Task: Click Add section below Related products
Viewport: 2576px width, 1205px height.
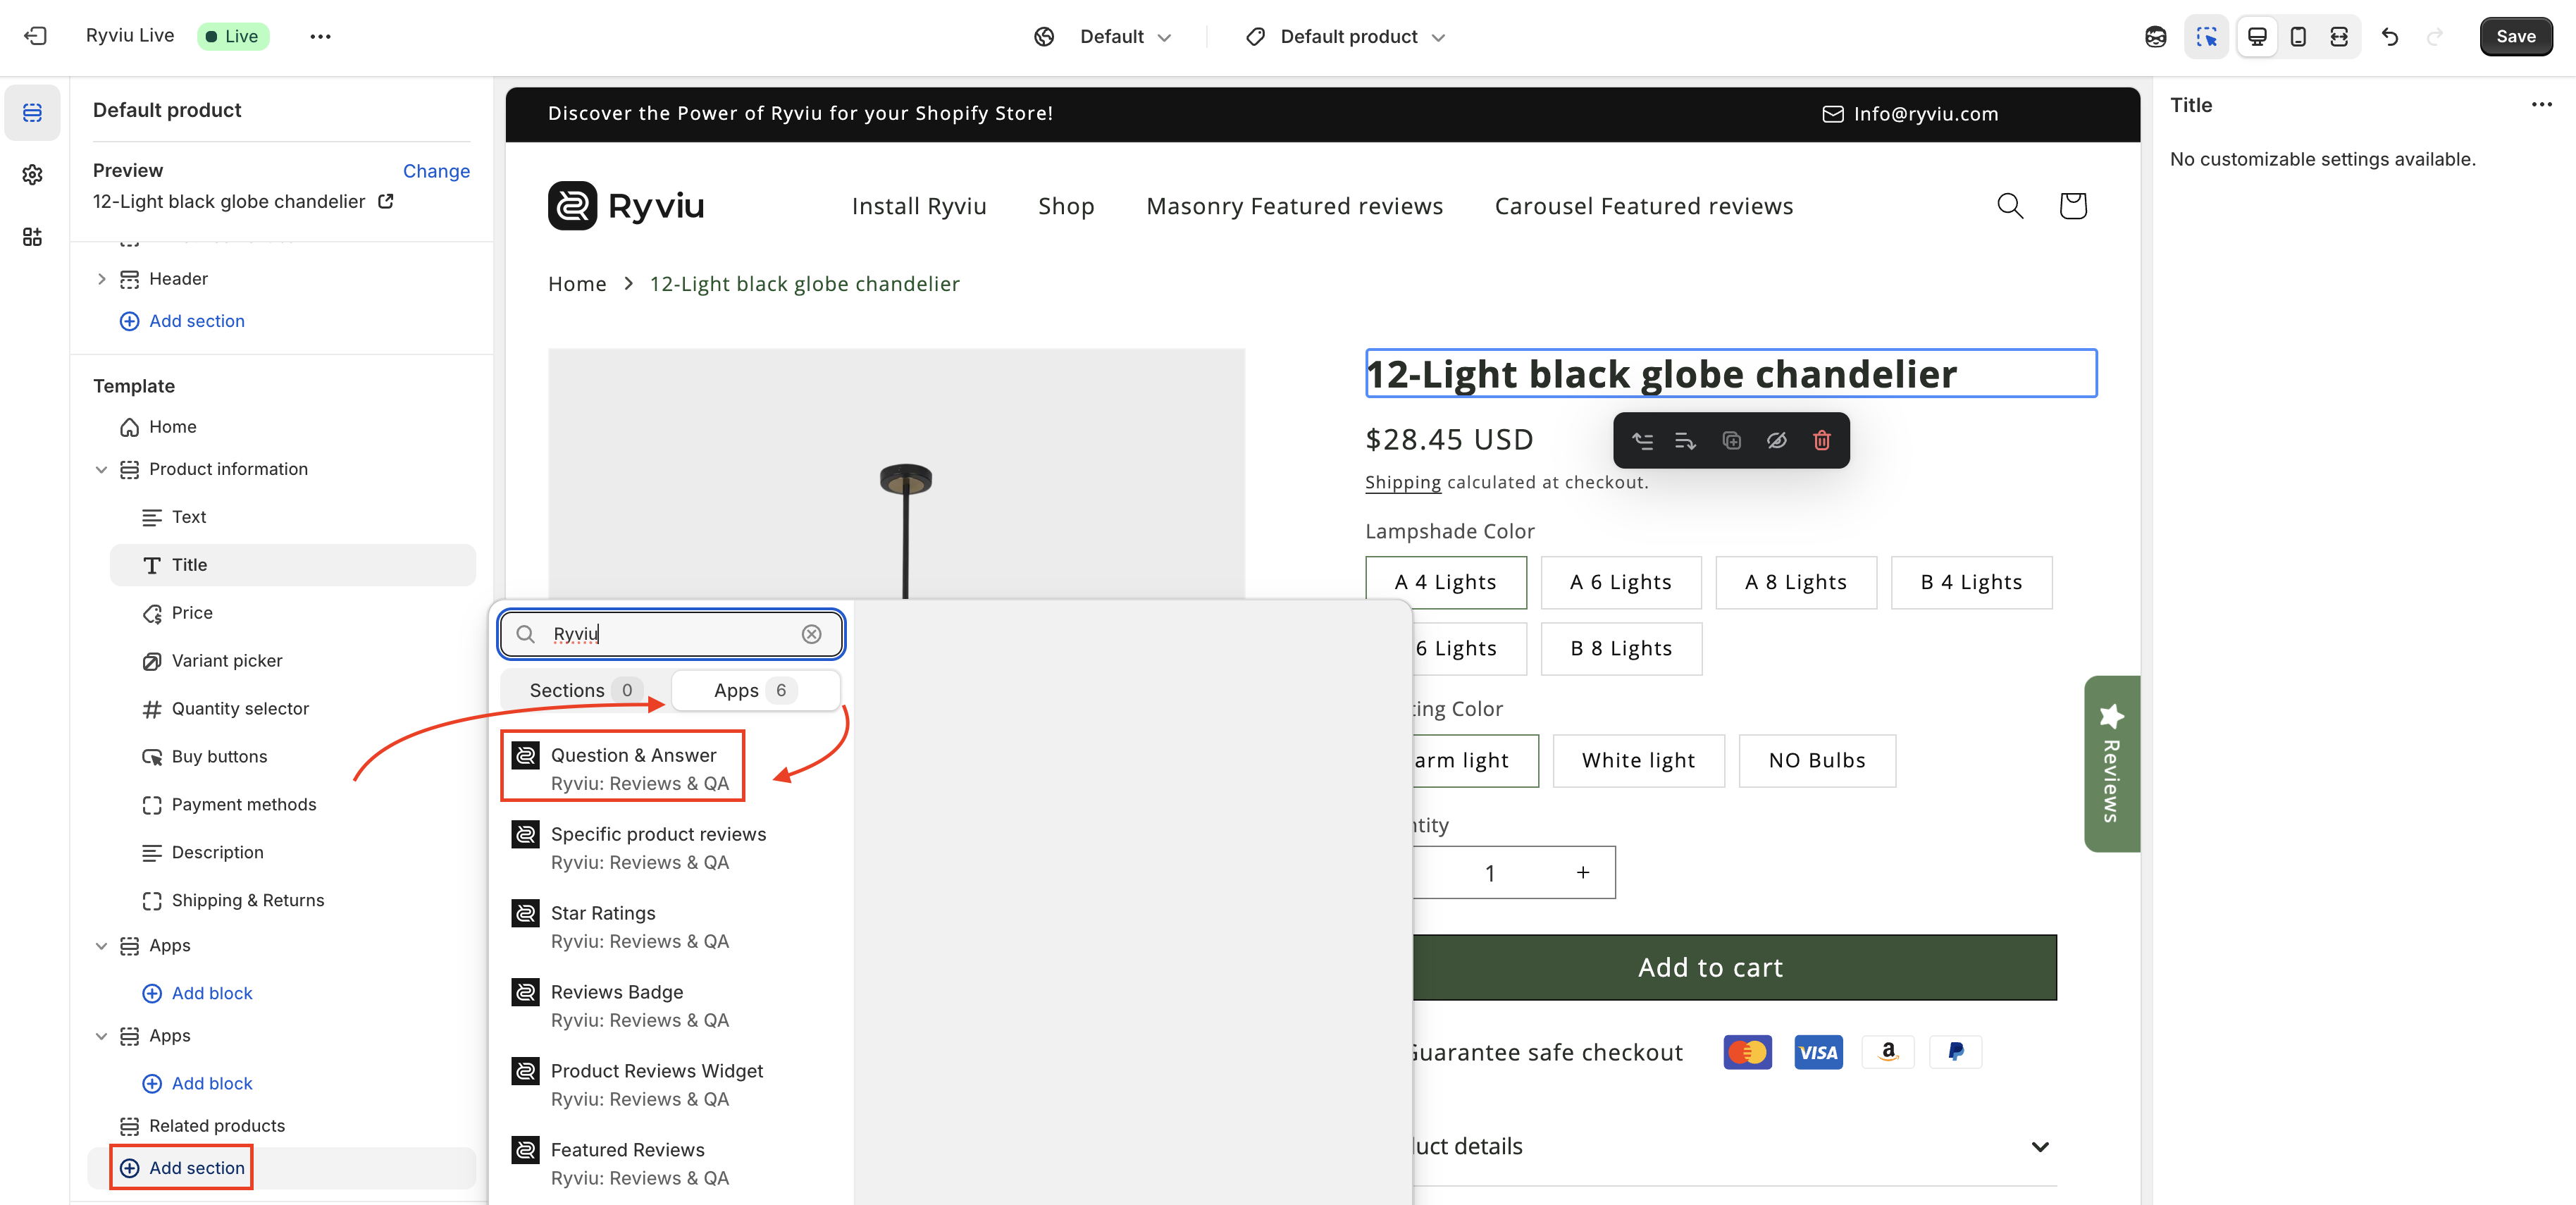Action: tap(182, 1168)
